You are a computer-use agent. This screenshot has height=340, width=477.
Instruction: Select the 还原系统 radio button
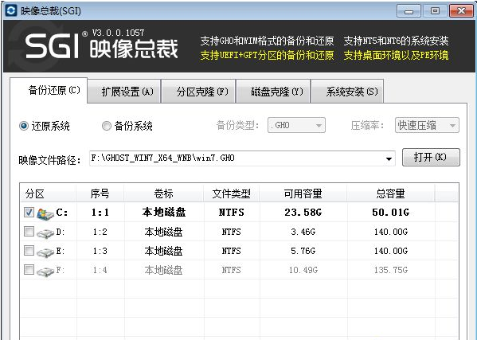[24, 126]
